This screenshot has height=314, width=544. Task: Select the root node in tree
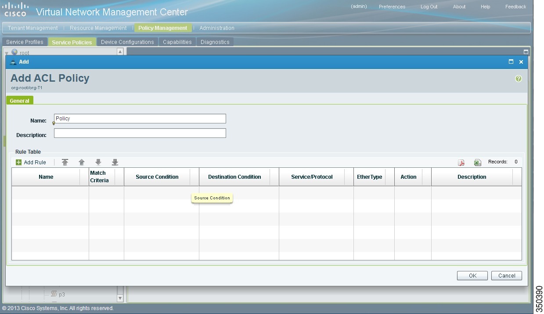point(24,53)
